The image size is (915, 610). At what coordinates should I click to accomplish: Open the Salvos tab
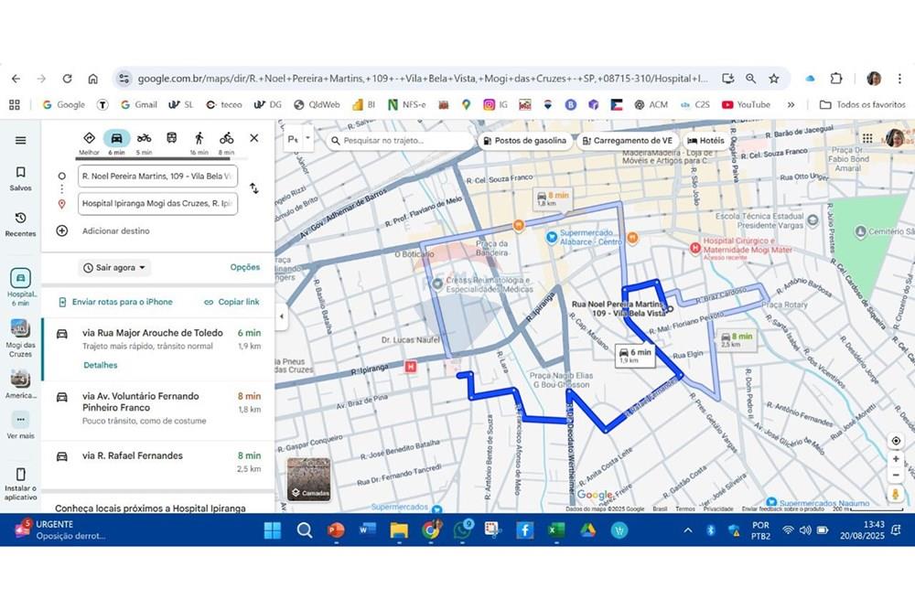point(20,177)
